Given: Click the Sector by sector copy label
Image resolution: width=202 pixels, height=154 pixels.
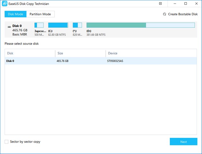Looking at the screenshot, I should click(x=25, y=142).
